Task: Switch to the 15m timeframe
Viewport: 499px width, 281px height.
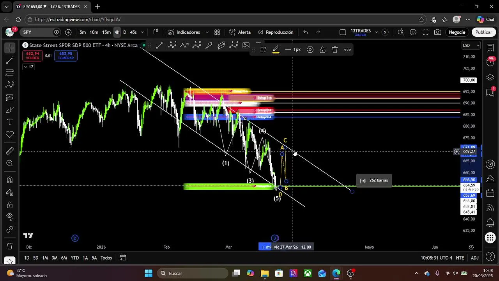Action: [x=106, y=32]
